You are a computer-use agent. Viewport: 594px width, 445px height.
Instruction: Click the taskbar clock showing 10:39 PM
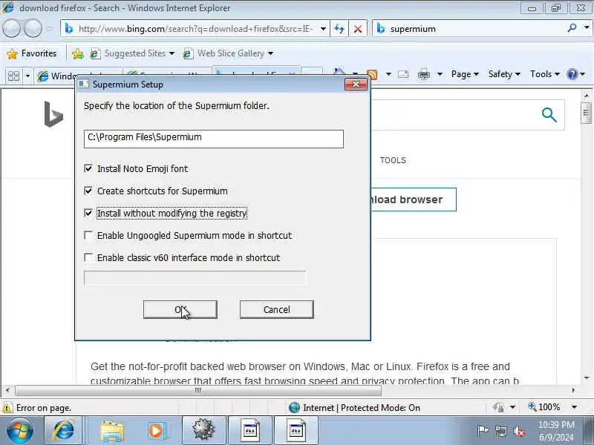(x=556, y=431)
